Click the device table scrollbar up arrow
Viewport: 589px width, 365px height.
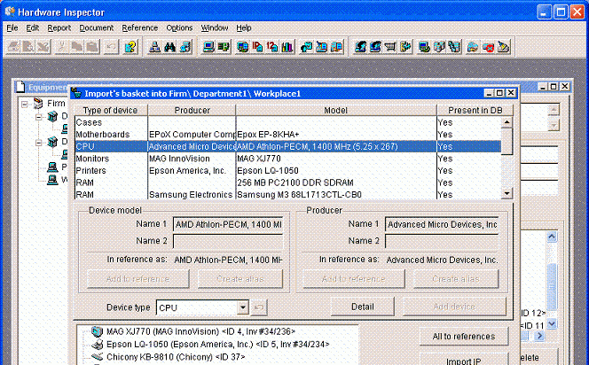(507, 122)
